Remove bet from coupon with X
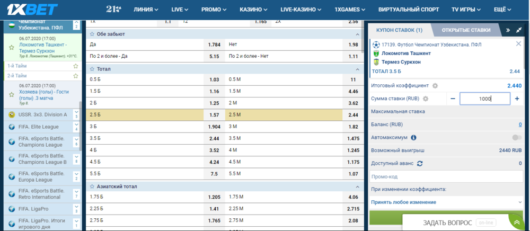530x231 pixels. coord(518,43)
